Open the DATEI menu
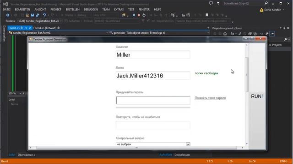 point(7,10)
